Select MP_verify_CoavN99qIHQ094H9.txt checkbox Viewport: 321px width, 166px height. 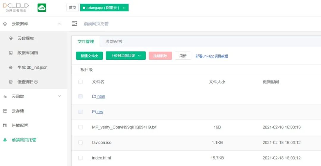[81, 127]
